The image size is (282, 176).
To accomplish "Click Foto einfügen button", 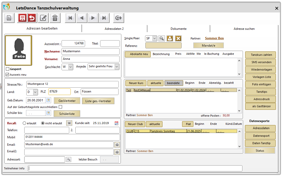I will point(261,84).
